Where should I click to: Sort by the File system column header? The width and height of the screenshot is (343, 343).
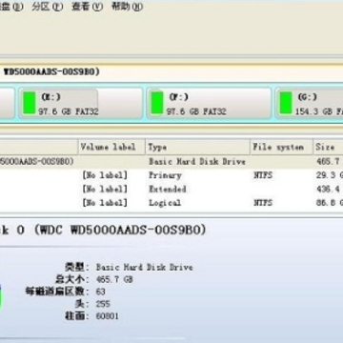pyautogui.click(x=282, y=147)
